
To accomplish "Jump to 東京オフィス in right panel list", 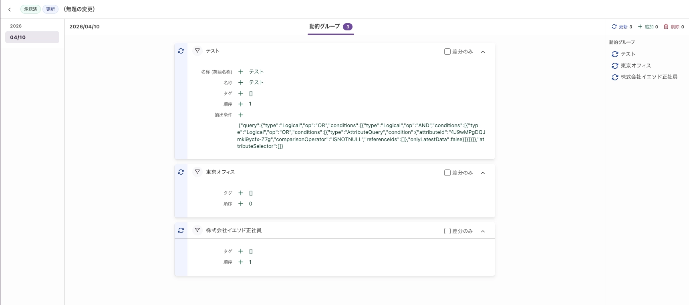I will point(636,66).
